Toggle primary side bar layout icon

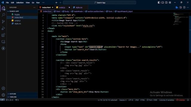point(159,3)
